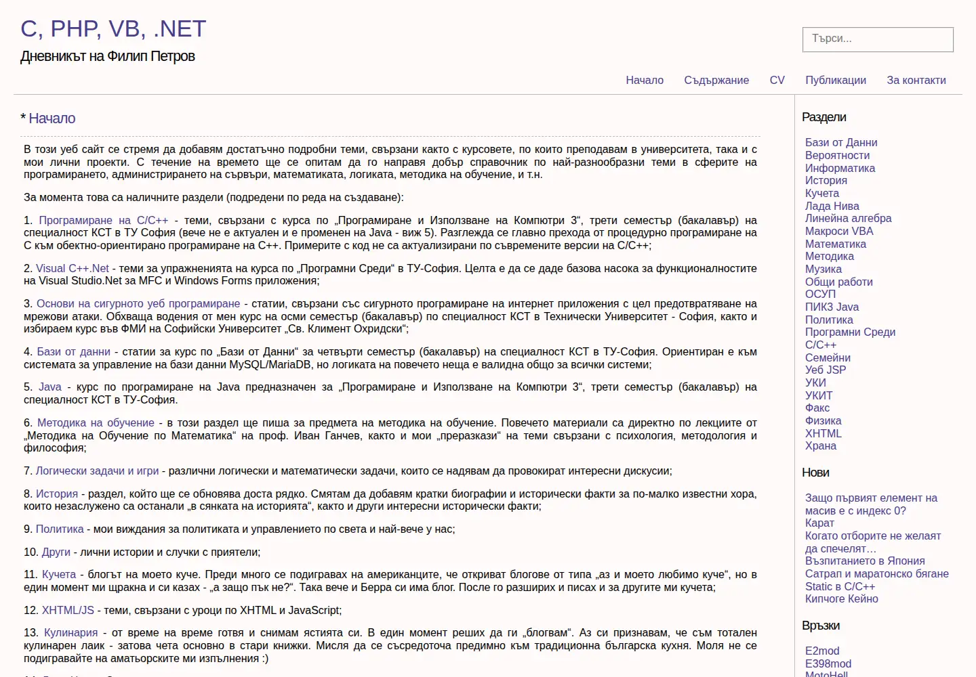Follow the 'Методика на обучение' link

click(96, 422)
